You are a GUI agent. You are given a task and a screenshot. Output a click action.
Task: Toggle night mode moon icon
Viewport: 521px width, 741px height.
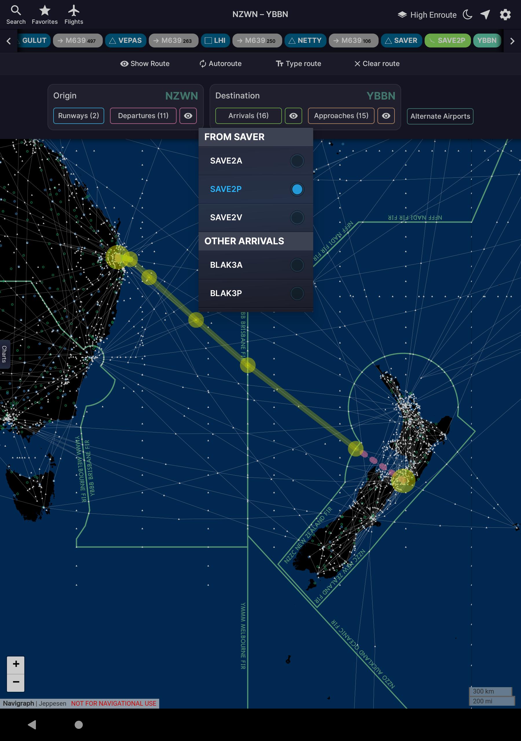pyautogui.click(x=467, y=14)
